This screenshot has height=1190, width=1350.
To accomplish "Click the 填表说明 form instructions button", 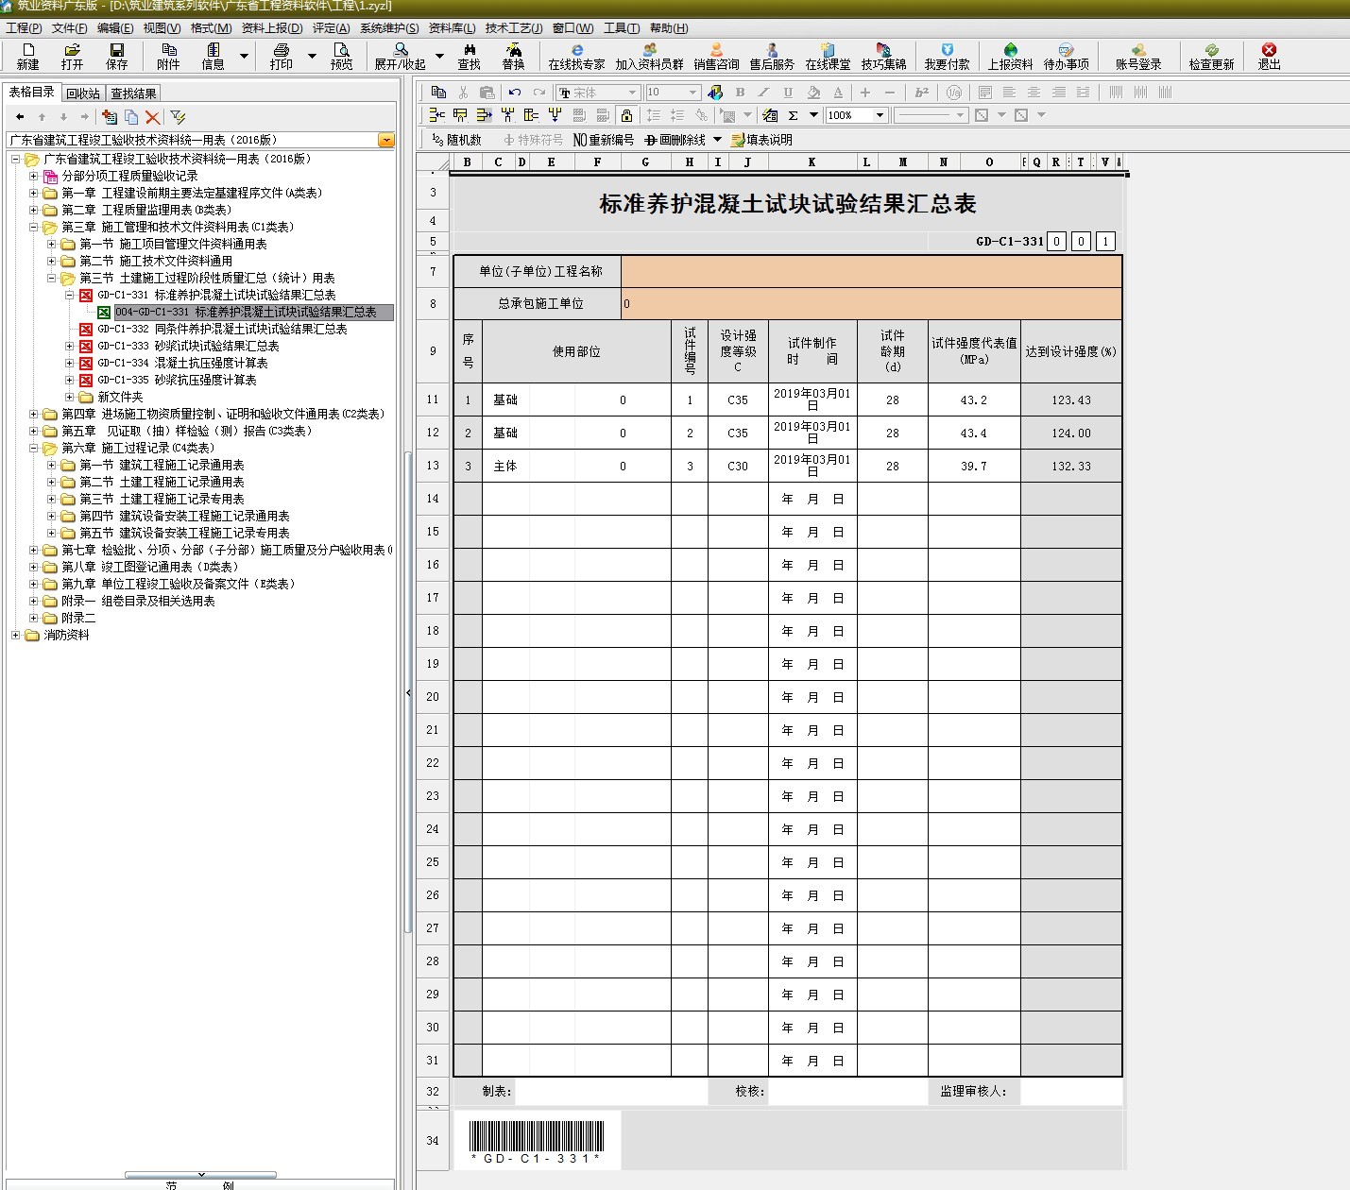I will [761, 140].
